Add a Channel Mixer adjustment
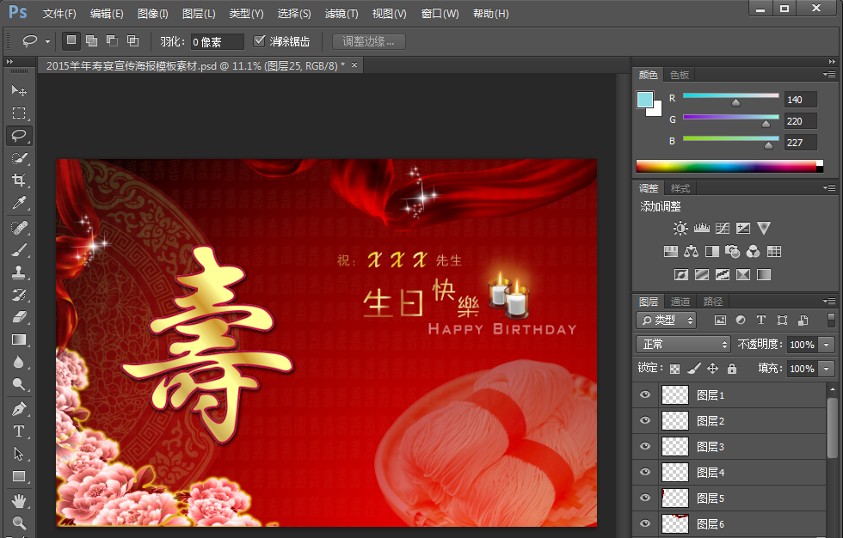The width and height of the screenshot is (843, 538). pyautogui.click(x=754, y=251)
